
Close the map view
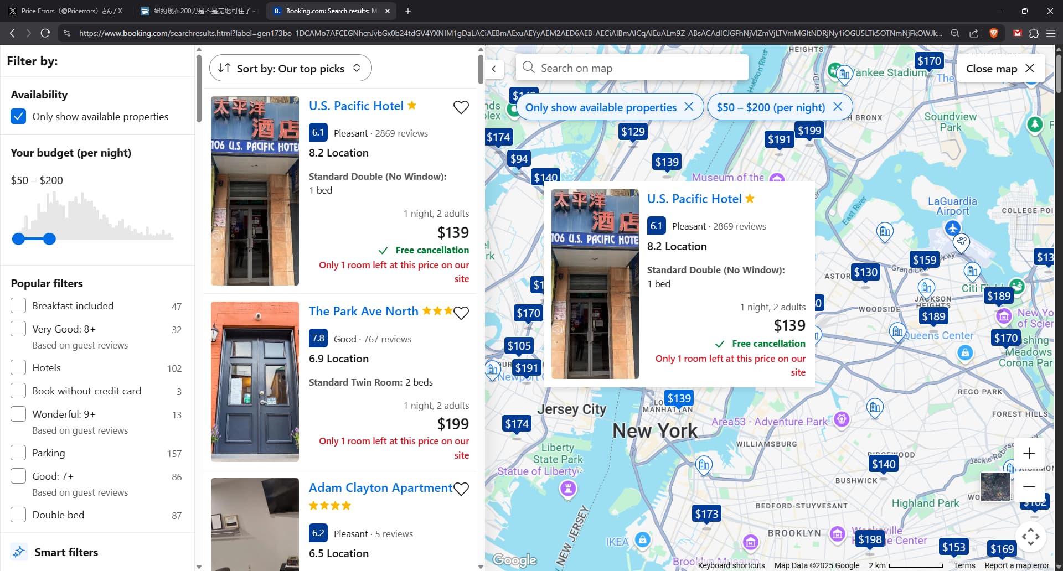coord(1000,69)
